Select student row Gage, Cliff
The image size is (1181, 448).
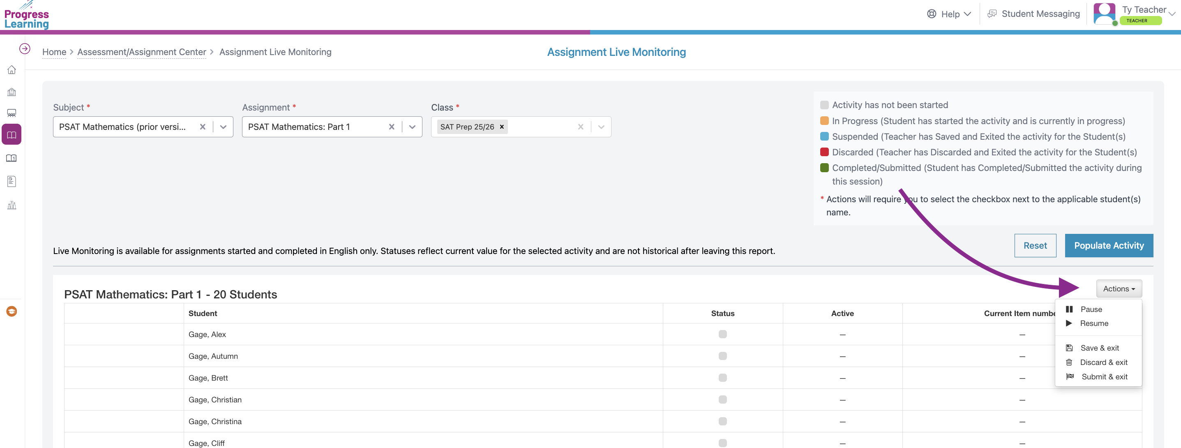pyautogui.click(x=603, y=441)
